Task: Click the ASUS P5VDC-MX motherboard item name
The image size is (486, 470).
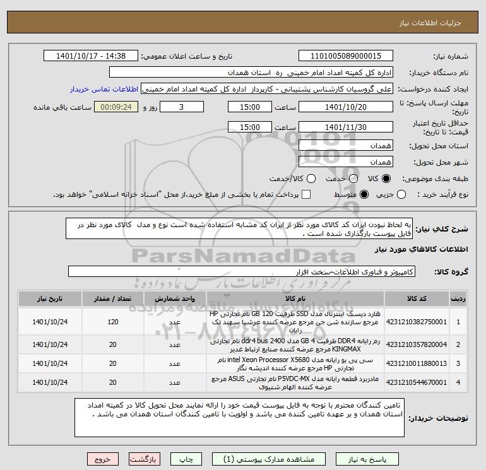Action: click(x=295, y=383)
